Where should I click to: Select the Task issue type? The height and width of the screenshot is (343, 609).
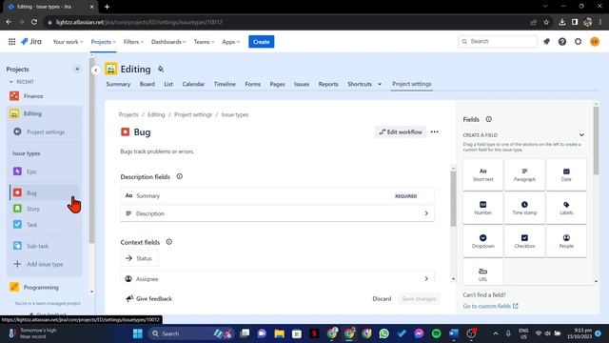pyautogui.click(x=44, y=225)
